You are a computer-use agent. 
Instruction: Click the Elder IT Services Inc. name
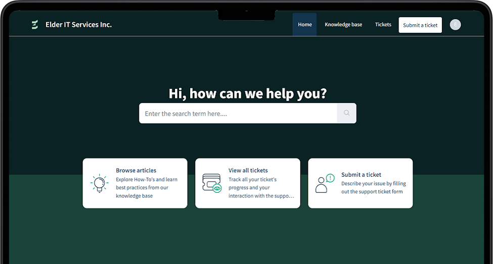click(78, 25)
